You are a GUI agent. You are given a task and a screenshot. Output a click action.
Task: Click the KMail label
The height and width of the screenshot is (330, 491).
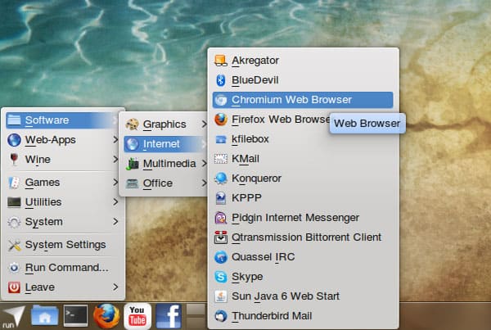[245, 159]
